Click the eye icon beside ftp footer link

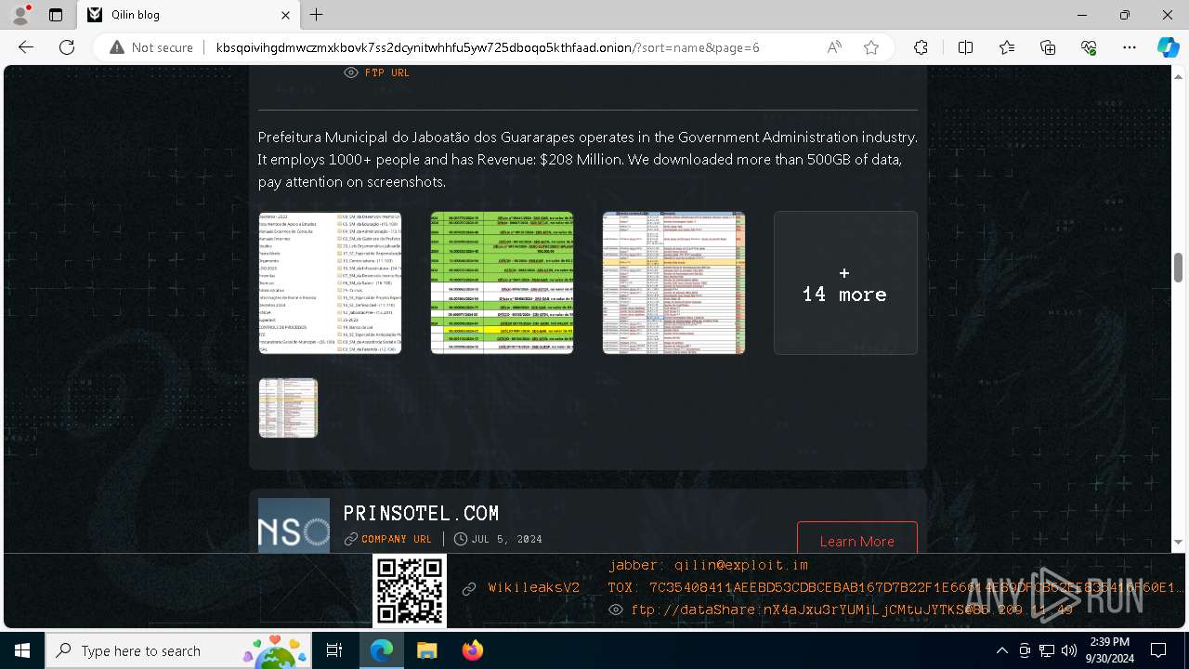pos(615,610)
